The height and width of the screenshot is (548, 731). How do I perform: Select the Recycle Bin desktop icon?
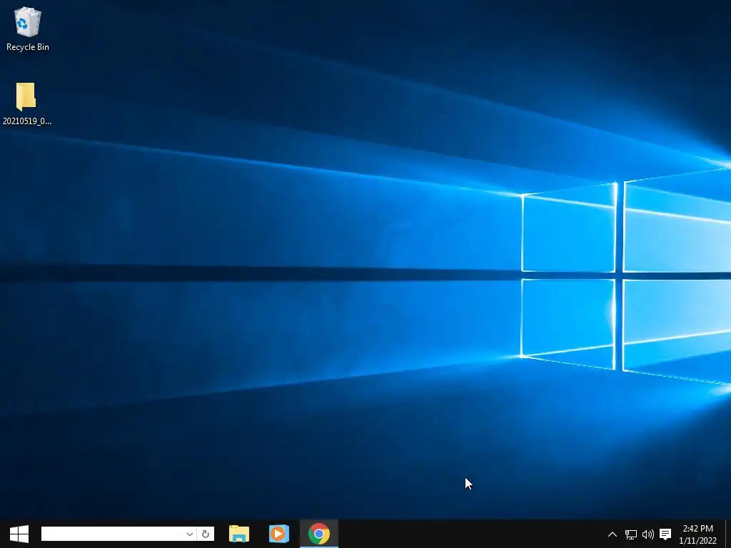pos(28,29)
